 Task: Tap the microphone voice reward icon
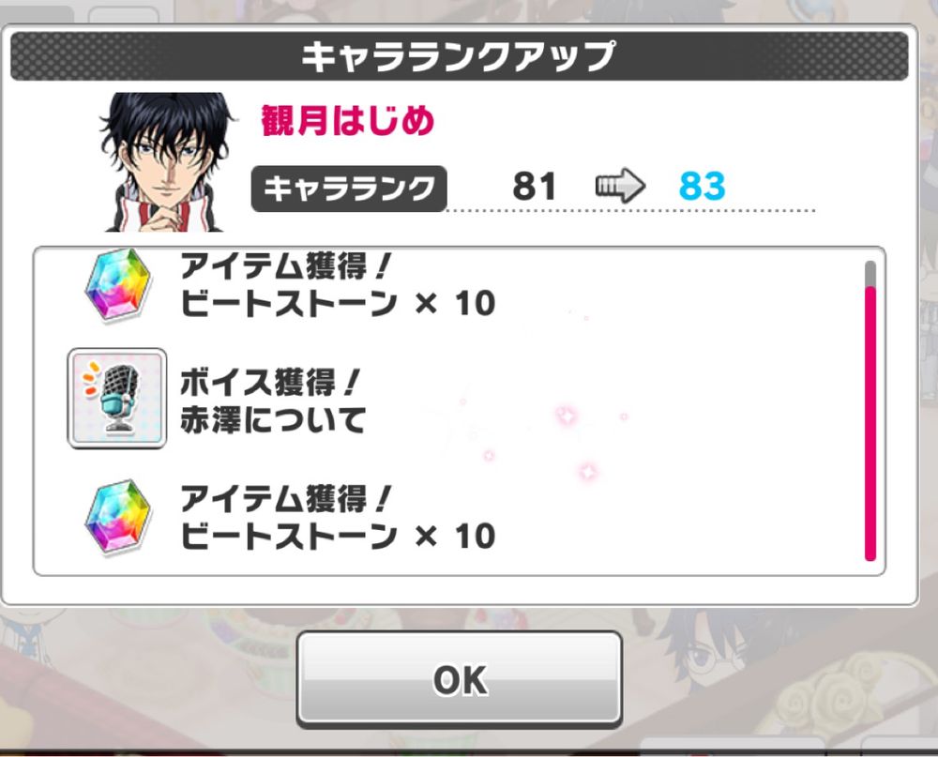point(117,399)
